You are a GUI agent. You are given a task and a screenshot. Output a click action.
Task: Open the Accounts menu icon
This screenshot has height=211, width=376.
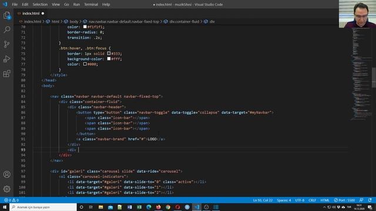click(x=6, y=175)
